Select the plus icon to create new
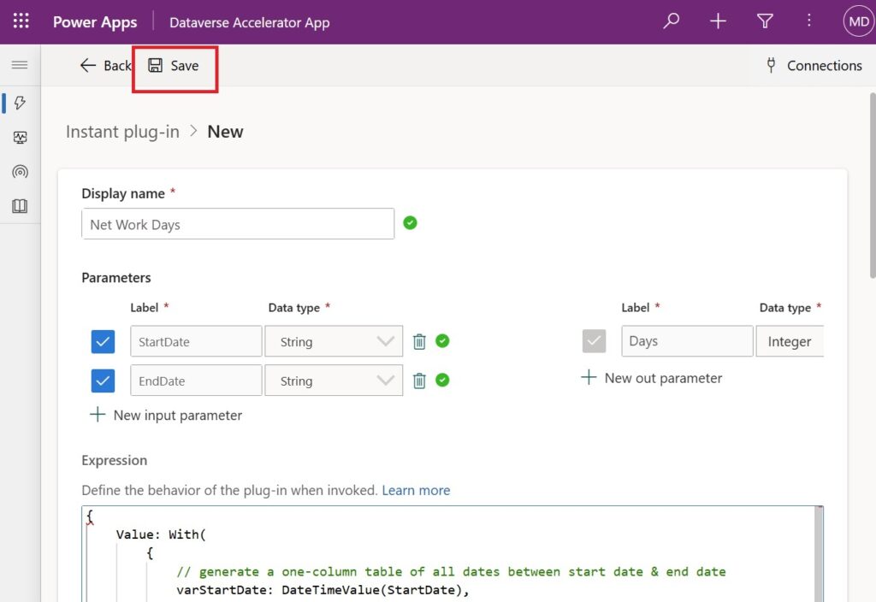 click(x=718, y=21)
